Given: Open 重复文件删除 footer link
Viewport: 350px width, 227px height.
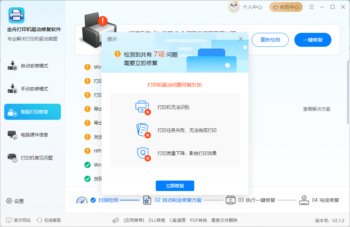Looking at the screenshot, I should [224, 220].
